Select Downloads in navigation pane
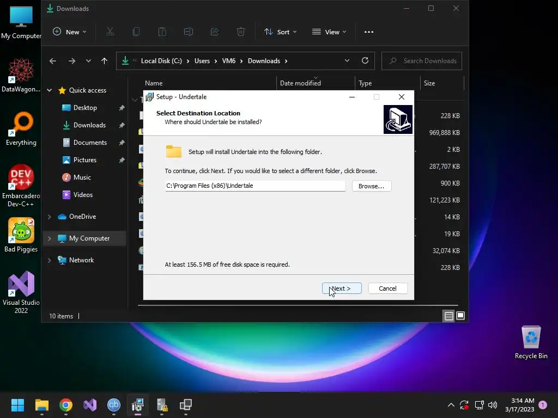 click(89, 125)
